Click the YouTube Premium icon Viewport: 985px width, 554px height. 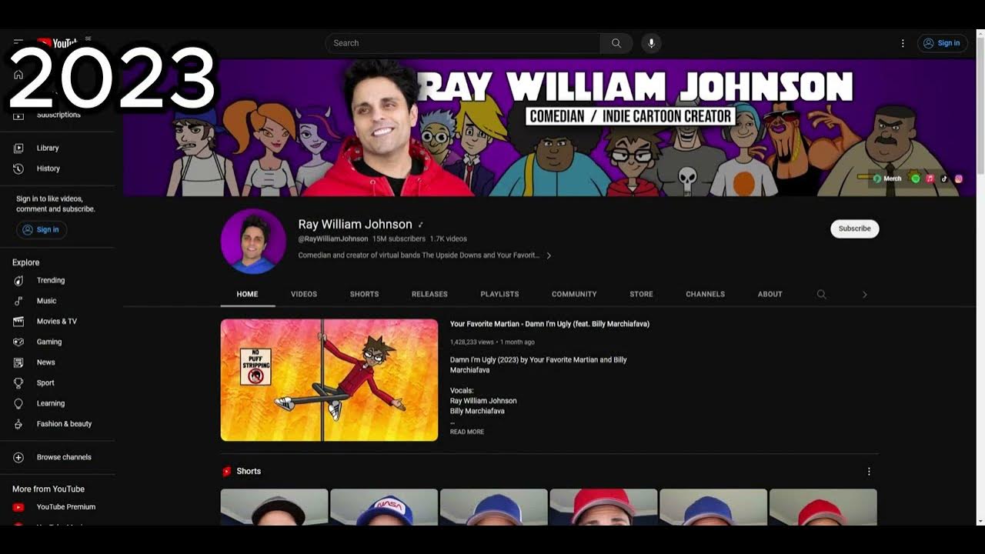[18, 507]
